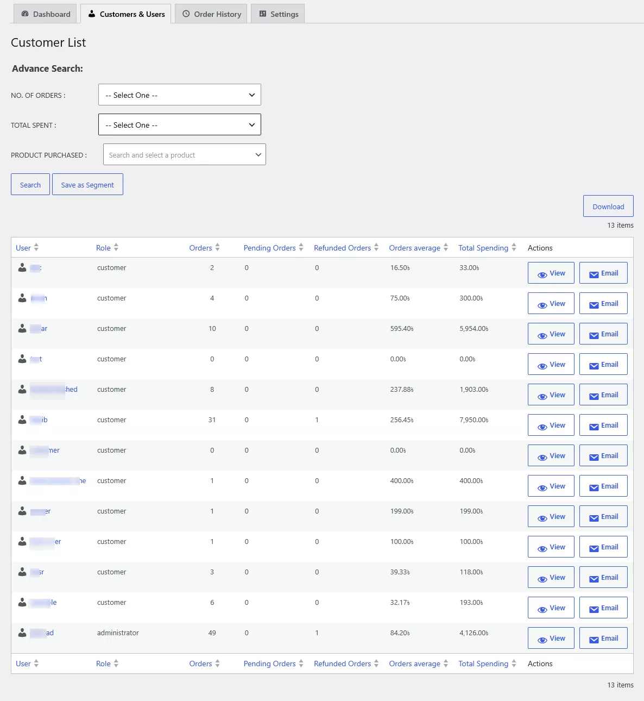This screenshot has height=701, width=644.
Task: View customer with 193.00 total spending
Action: [551, 608]
